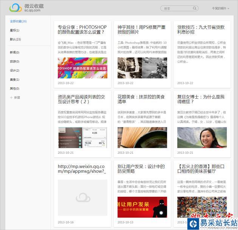
Task: Click the food bowls thumbnail
Action: (x=202, y=207)
